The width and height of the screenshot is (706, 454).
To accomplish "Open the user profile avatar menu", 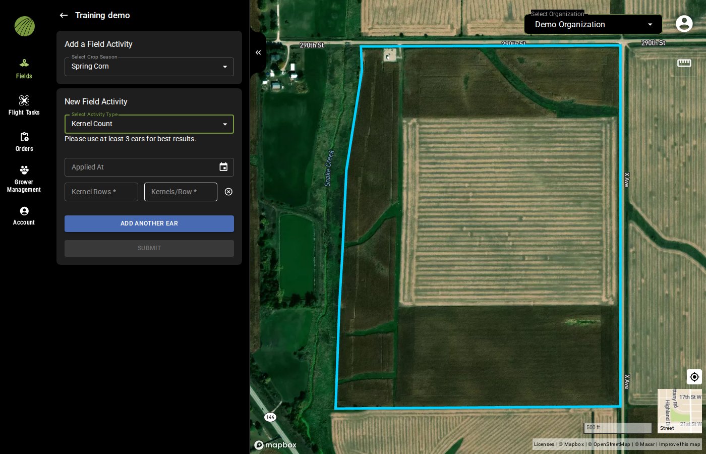I will (x=684, y=24).
